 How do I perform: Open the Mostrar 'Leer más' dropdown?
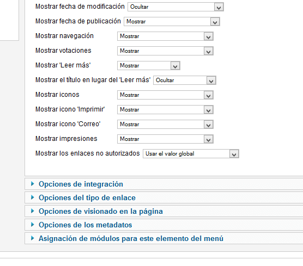149,66
